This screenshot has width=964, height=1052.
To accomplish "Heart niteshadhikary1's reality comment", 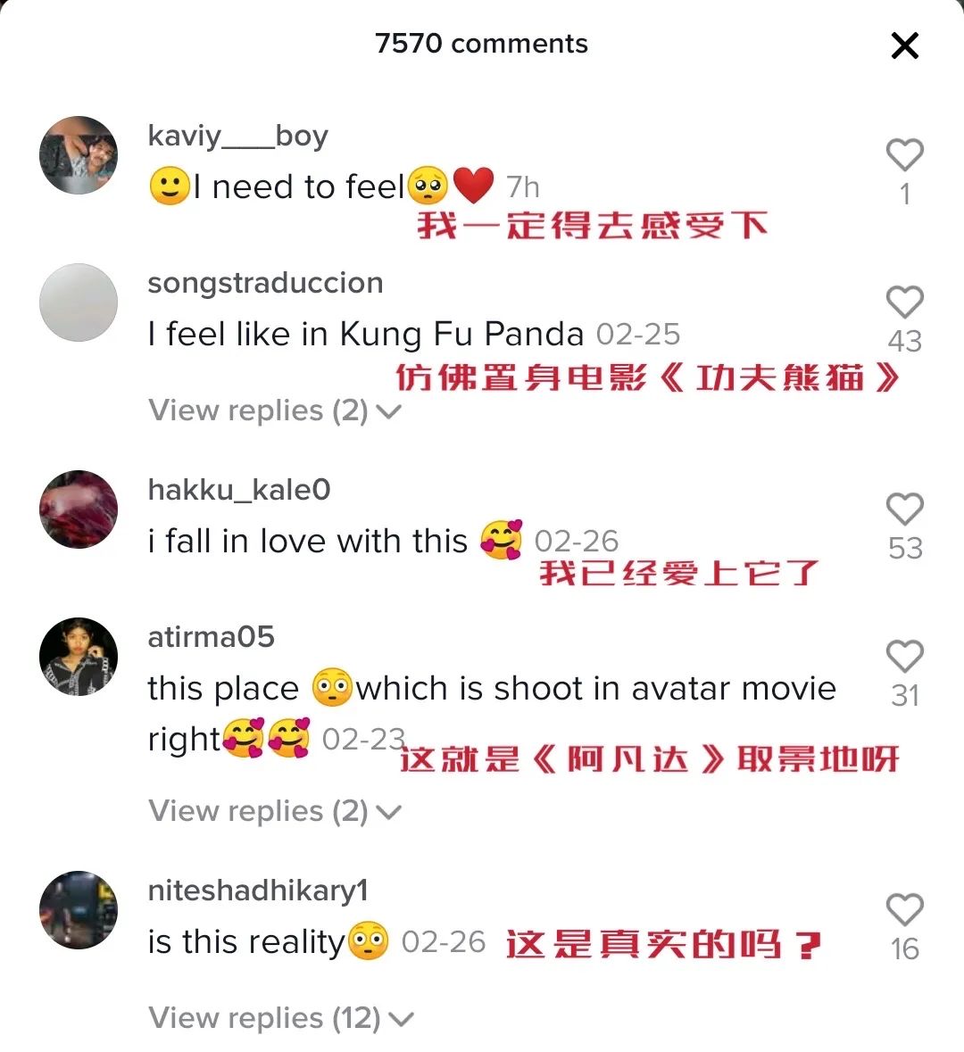I will click(x=905, y=909).
